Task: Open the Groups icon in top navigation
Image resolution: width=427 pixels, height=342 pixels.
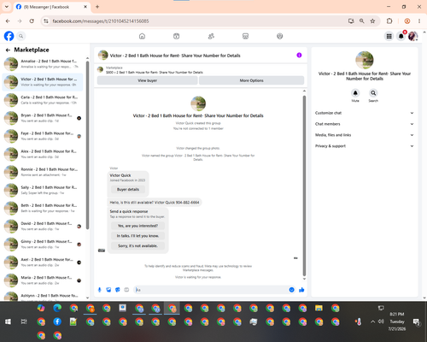Action: [x=280, y=36]
